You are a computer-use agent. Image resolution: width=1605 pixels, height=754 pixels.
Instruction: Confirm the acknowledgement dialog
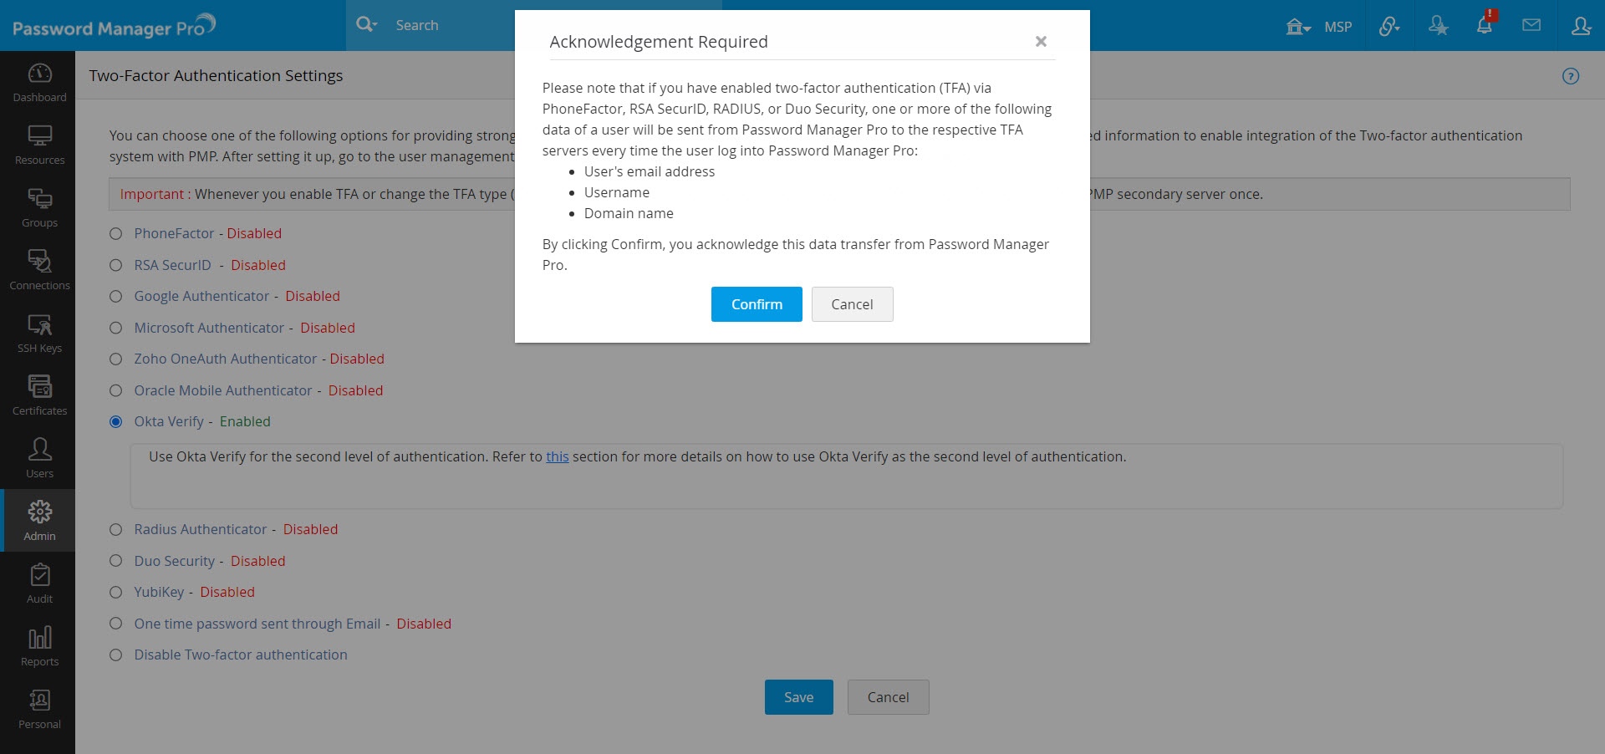click(757, 304)
